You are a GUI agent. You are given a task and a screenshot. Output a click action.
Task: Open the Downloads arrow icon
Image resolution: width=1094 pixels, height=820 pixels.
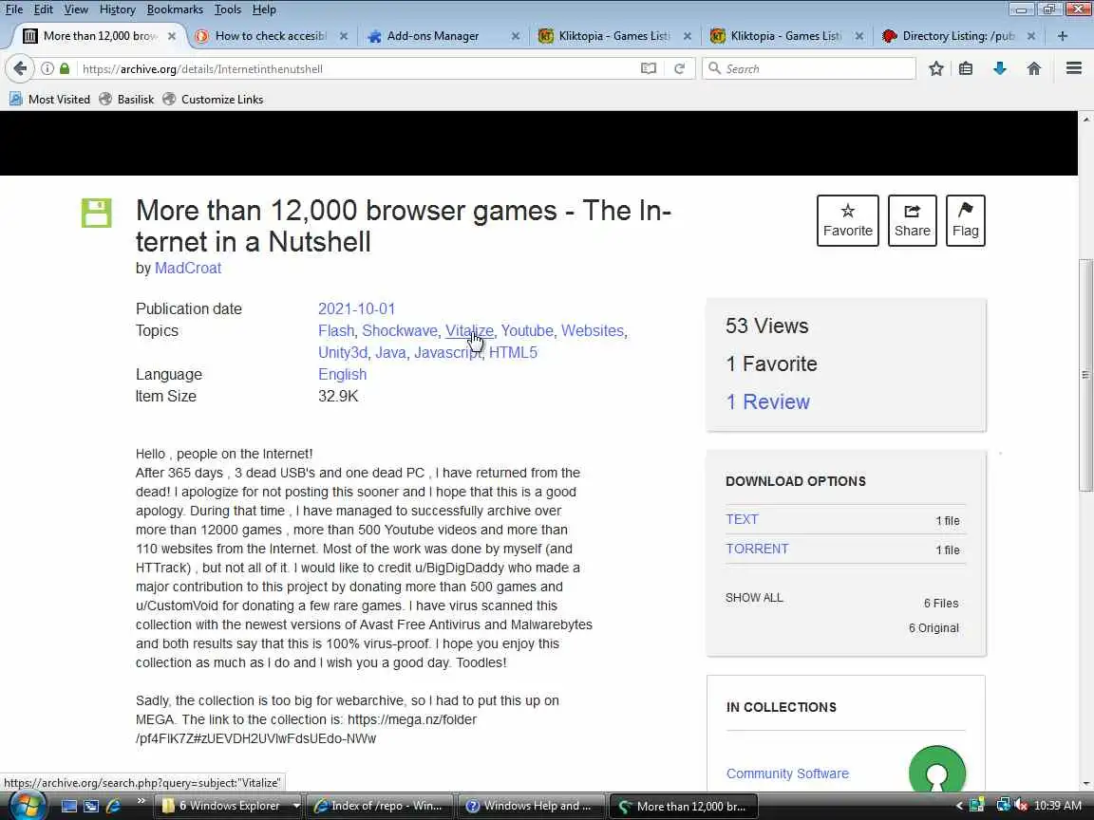click(1000, 68)
